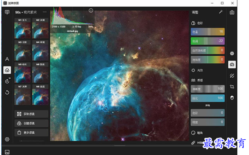Click the 更多滤镜 (More filters) button
The image size is (249, 155).
click(31, 133)
